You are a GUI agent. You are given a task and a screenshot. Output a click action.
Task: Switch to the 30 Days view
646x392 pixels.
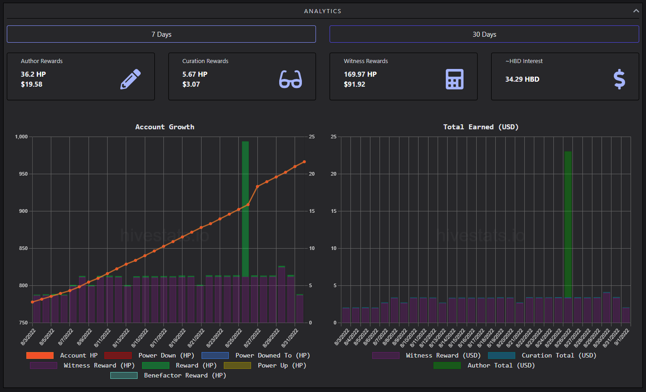tap(484, 34)
